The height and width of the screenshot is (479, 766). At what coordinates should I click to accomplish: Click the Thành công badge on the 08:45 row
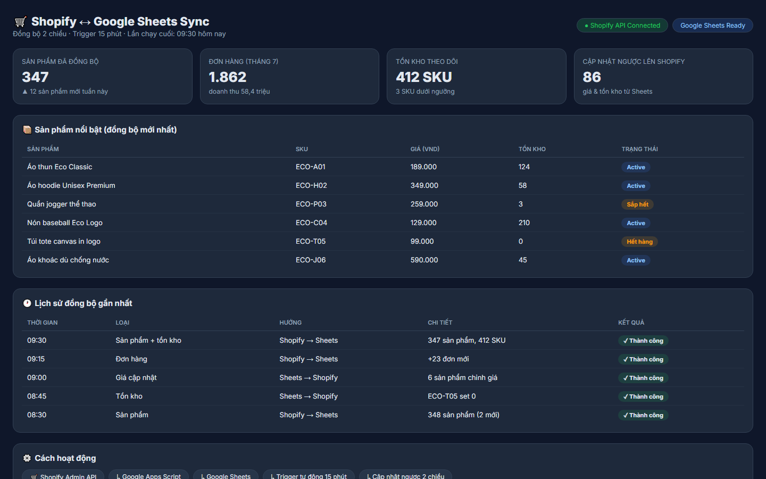coord(643,397)
